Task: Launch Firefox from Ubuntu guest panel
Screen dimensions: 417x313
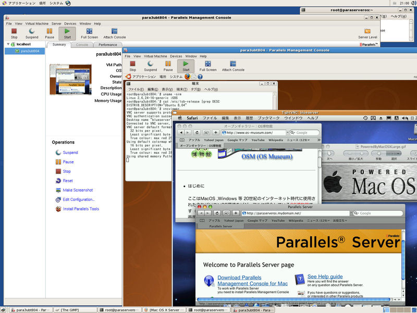Action: [188, 77]
